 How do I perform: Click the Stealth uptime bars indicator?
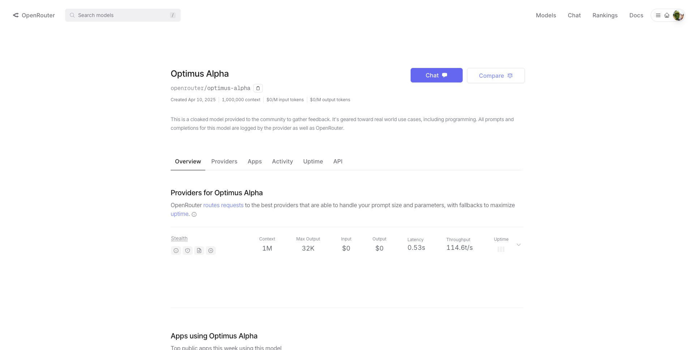coord(501,249)
